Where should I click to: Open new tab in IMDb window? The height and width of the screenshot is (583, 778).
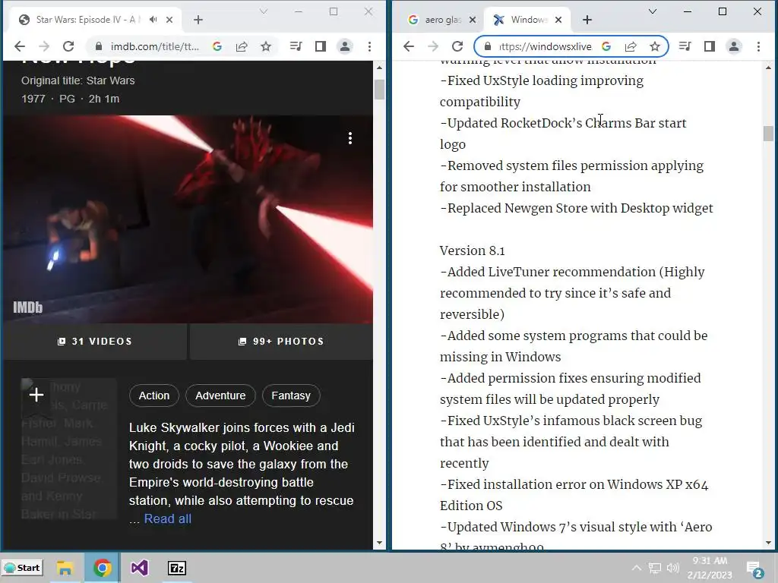click(x=198, y=20)
